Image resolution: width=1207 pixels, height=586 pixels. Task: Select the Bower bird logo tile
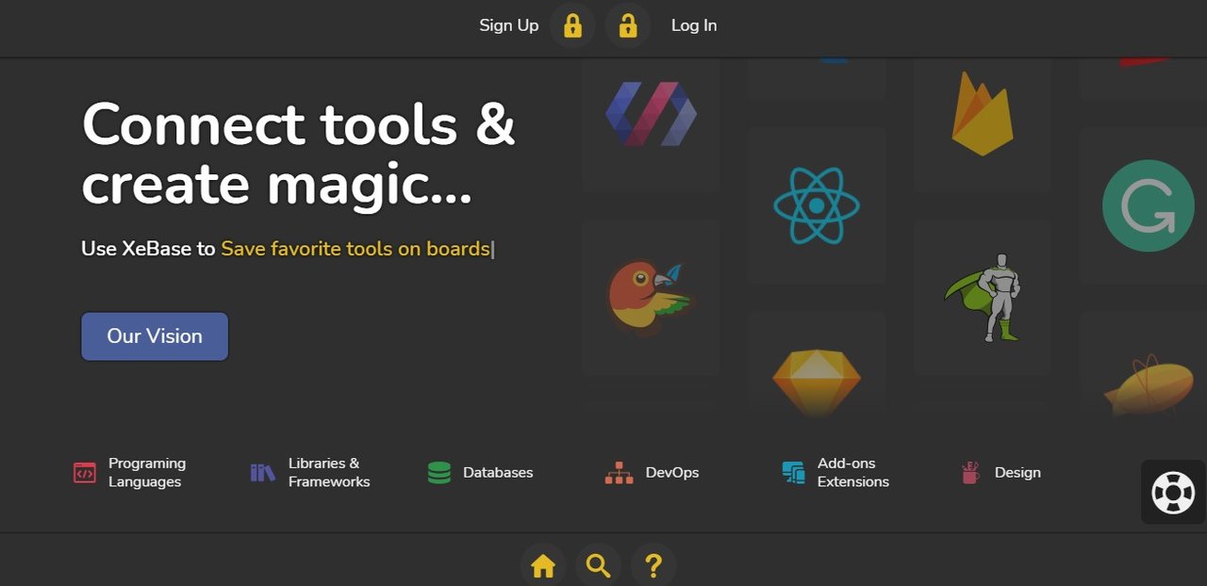coord(651,298)
